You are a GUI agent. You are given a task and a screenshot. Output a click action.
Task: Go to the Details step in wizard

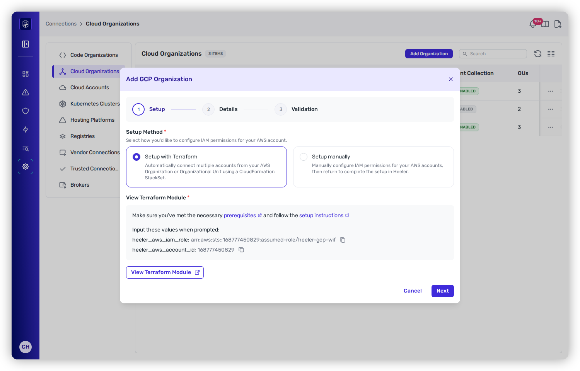coord(220,109)
